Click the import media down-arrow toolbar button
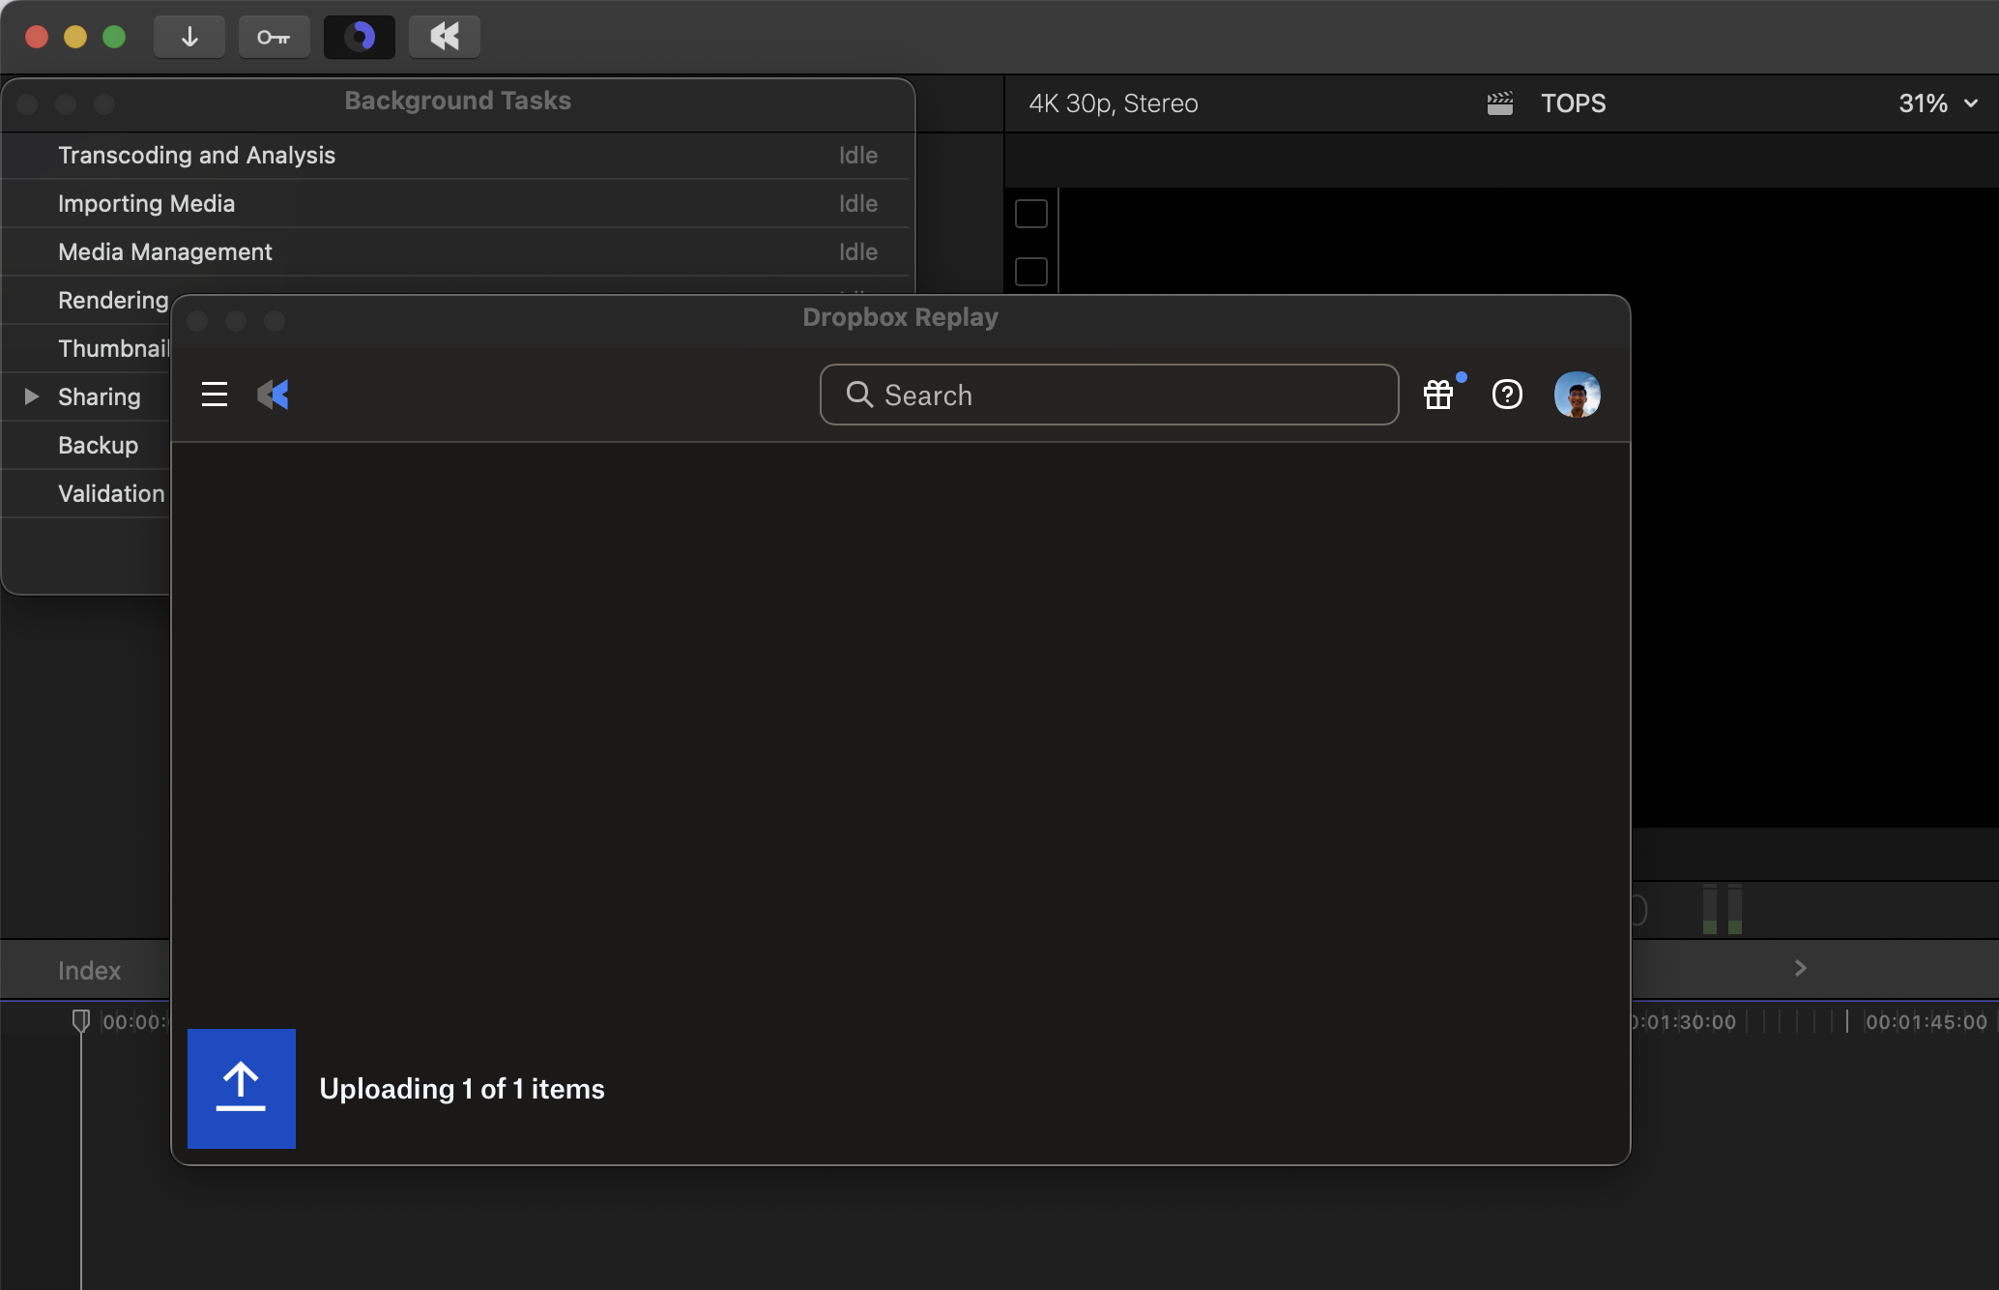Image resolution: width=1999 pixels, height=1290 pixels. tap(189, 37)
